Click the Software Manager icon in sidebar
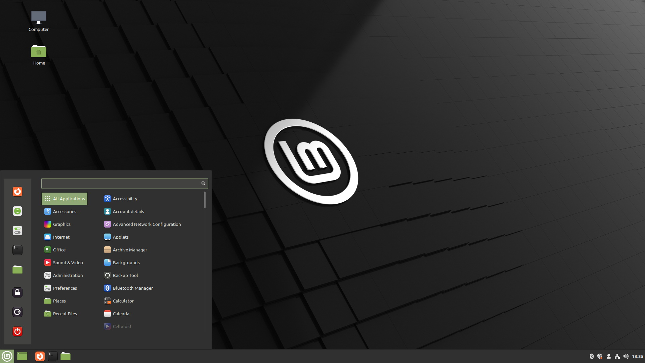645x363 pixels. [18, 211]
